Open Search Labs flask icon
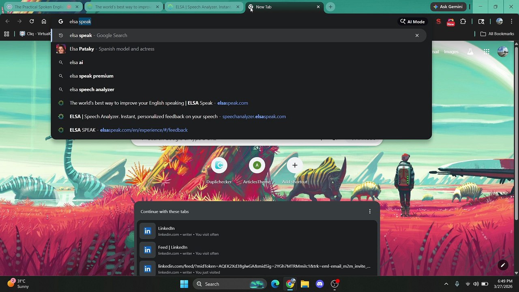The height and width of the screenshot is (292, 519). tap(470, 52)
